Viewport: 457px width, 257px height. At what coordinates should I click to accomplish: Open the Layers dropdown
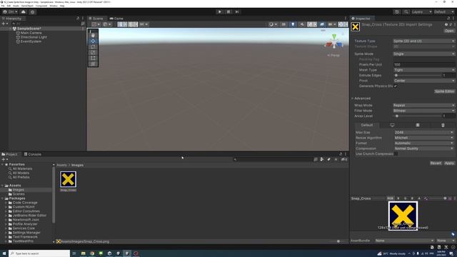point(421,12)
